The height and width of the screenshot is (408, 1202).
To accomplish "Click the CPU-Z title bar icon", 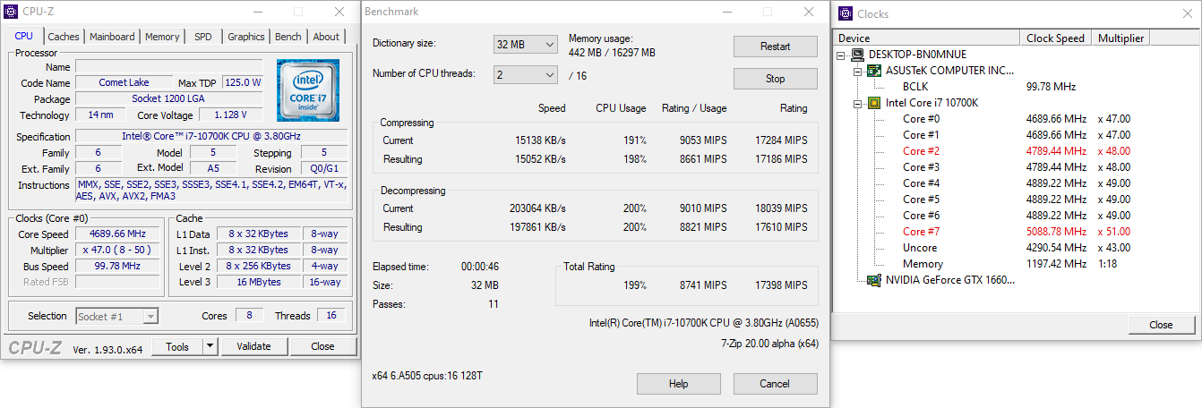I will coord(11,12).
